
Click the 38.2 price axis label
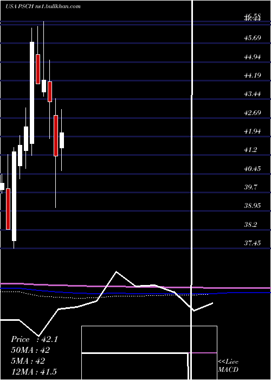pyautogui.click(x=250, y=224)
